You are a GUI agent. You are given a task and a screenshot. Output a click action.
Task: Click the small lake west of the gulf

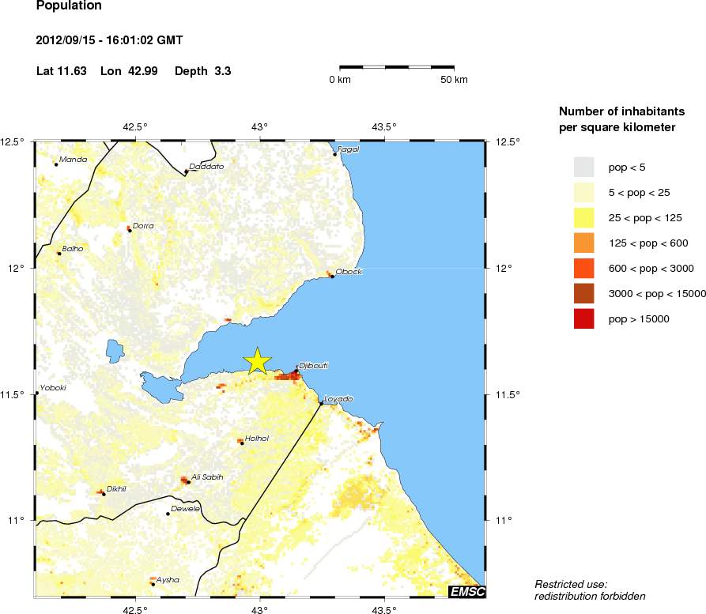point(115,349)
